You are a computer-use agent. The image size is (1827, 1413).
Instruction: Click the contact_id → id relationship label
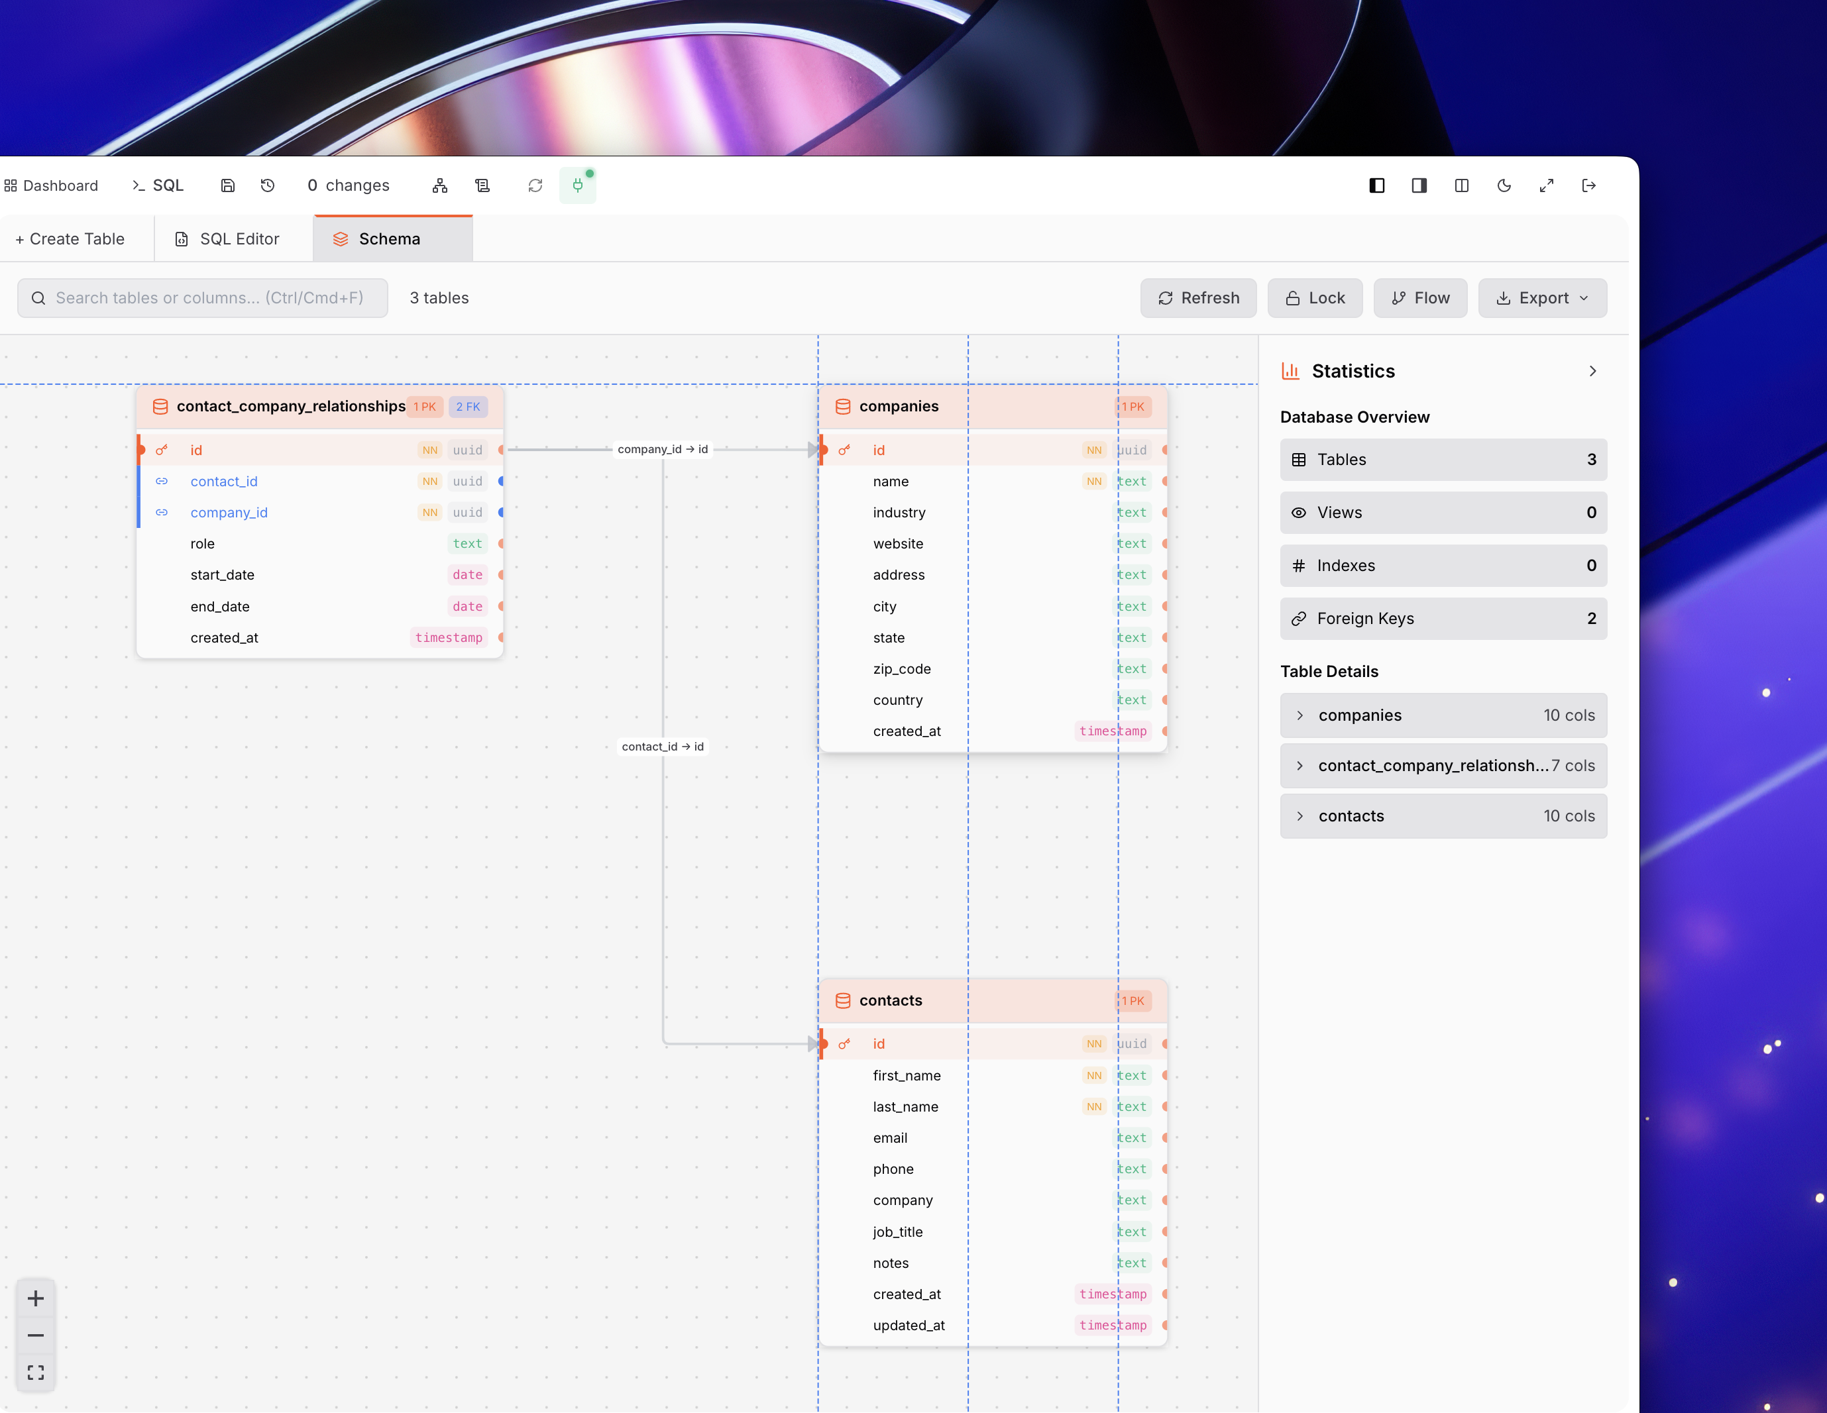pos(663,747)
